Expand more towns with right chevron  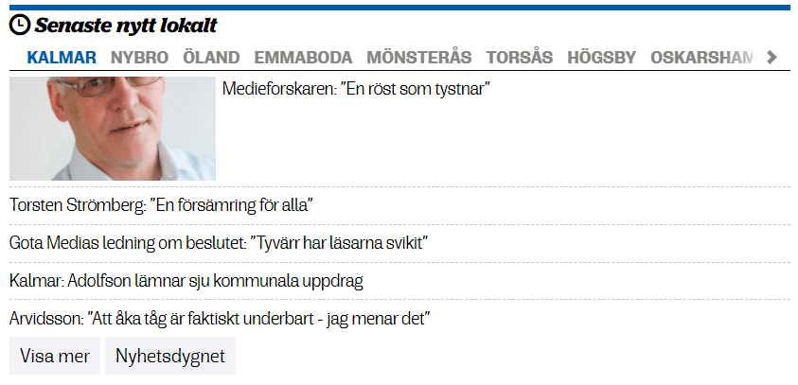(771, 57)
